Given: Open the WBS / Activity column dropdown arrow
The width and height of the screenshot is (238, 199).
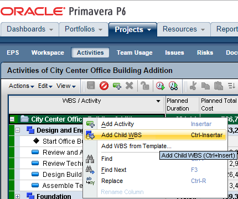Looking at the screenshot, I should coord(158,101).
